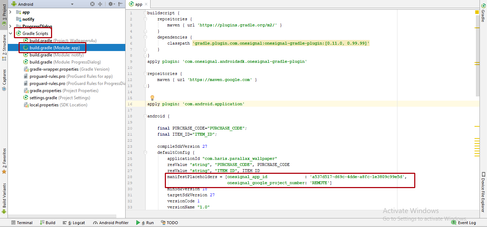Image resolution: width=487 pixels, height=227 pixels.
Task: Collapse the Gradle Scripts node
Action: coord(10,34)
